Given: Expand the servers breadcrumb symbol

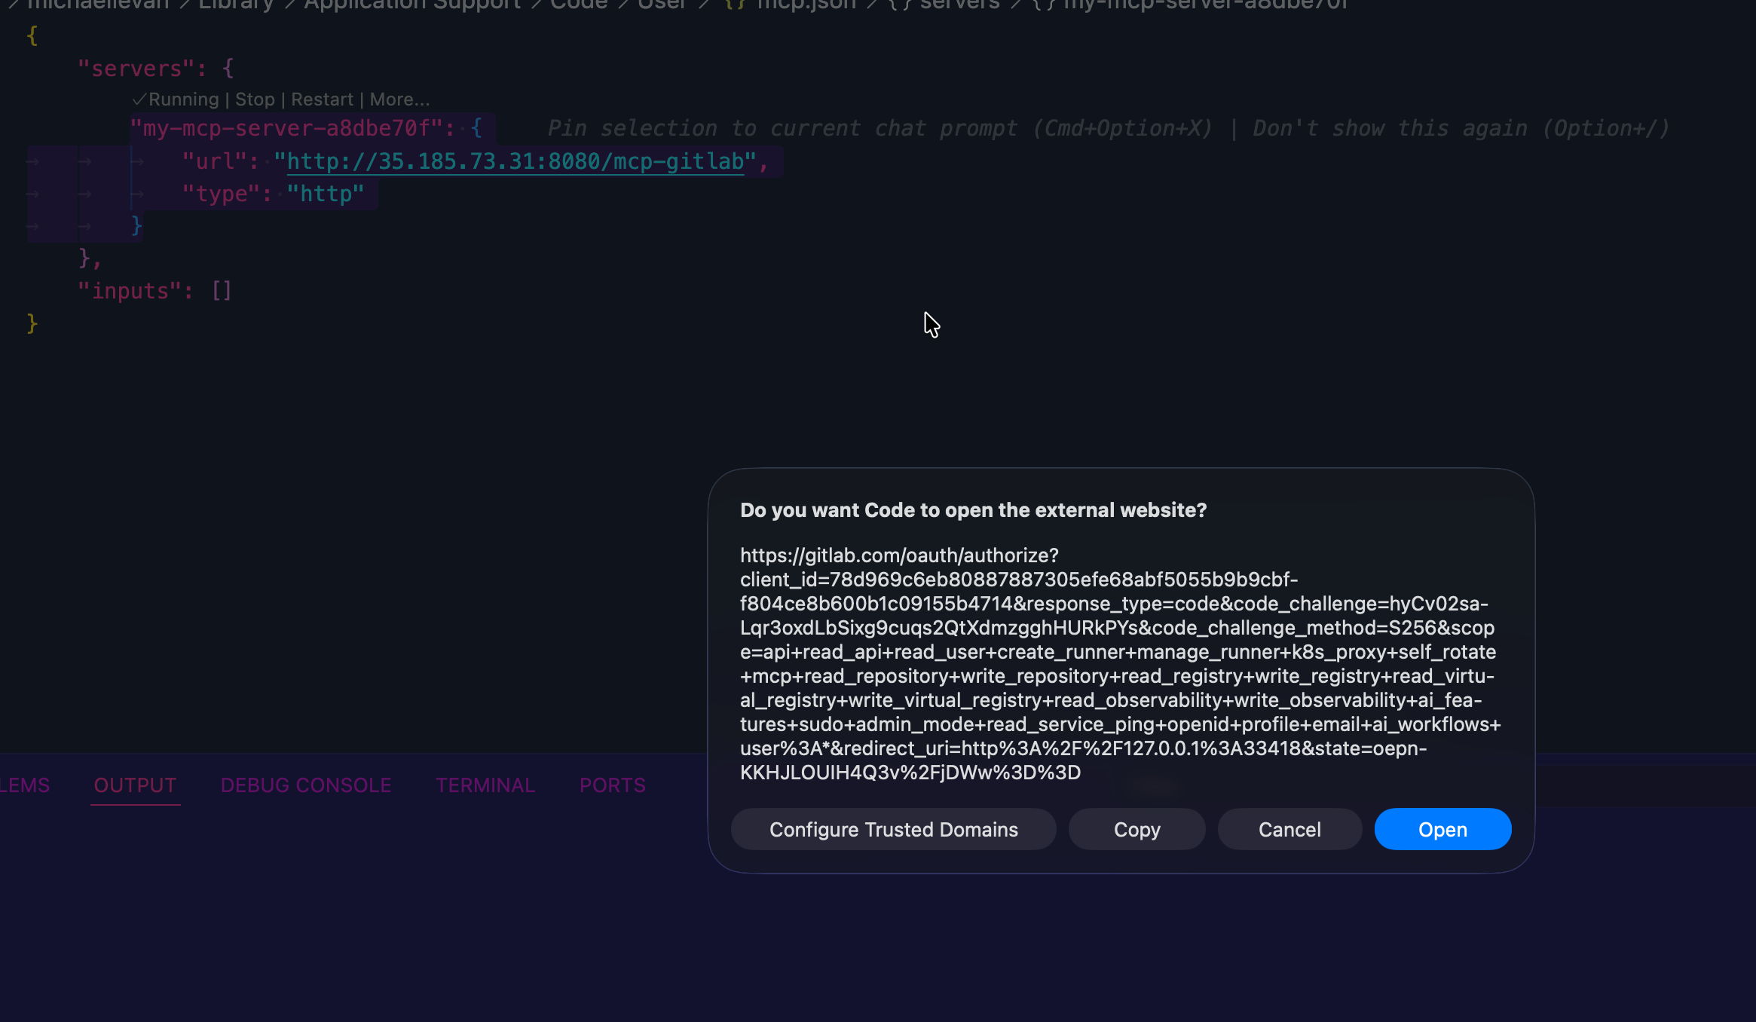Looking at the screenshot, I should point(959,5).
